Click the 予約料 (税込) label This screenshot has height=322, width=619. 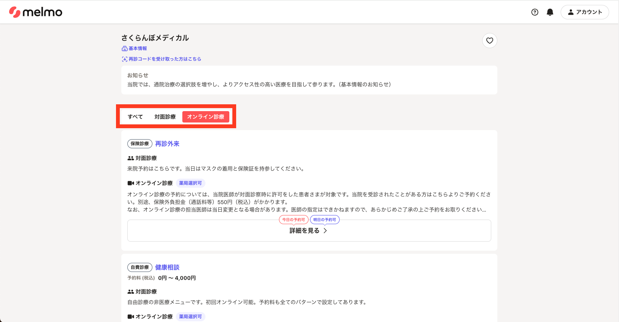(141, 278)
